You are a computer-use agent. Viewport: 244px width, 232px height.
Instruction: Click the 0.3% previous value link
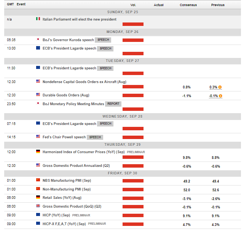[x=213, y=87]
